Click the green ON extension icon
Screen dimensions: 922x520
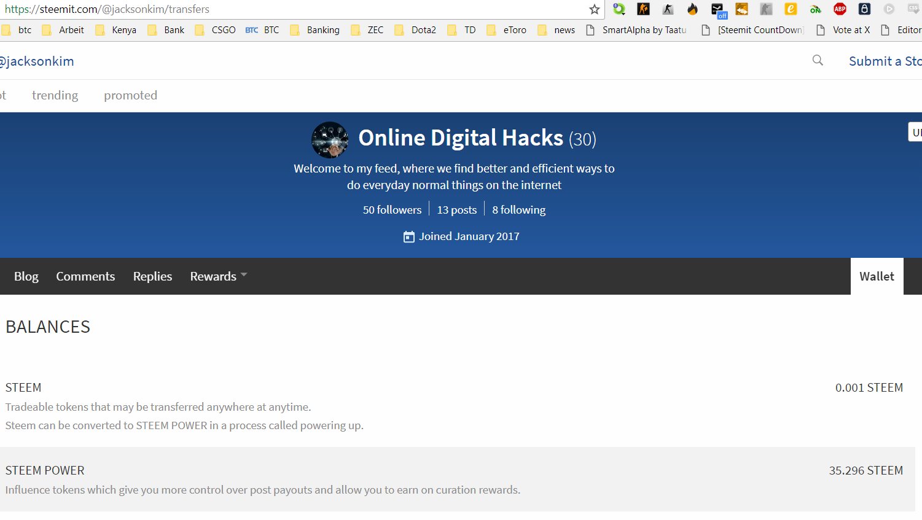point(816,9)
